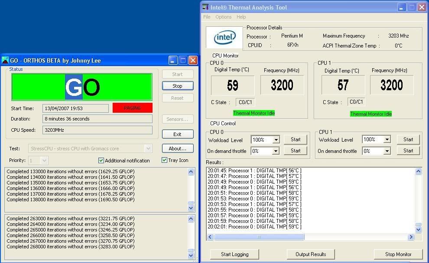This screenshot has width=429, height=263.
Task: Click the CPU Speed field
Action: click(97, 130)
